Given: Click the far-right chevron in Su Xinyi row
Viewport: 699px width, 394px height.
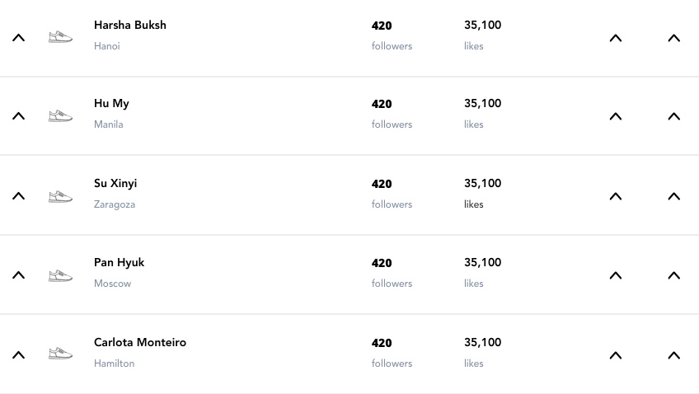Looking at the screenshot, I should tap(673, 196).
